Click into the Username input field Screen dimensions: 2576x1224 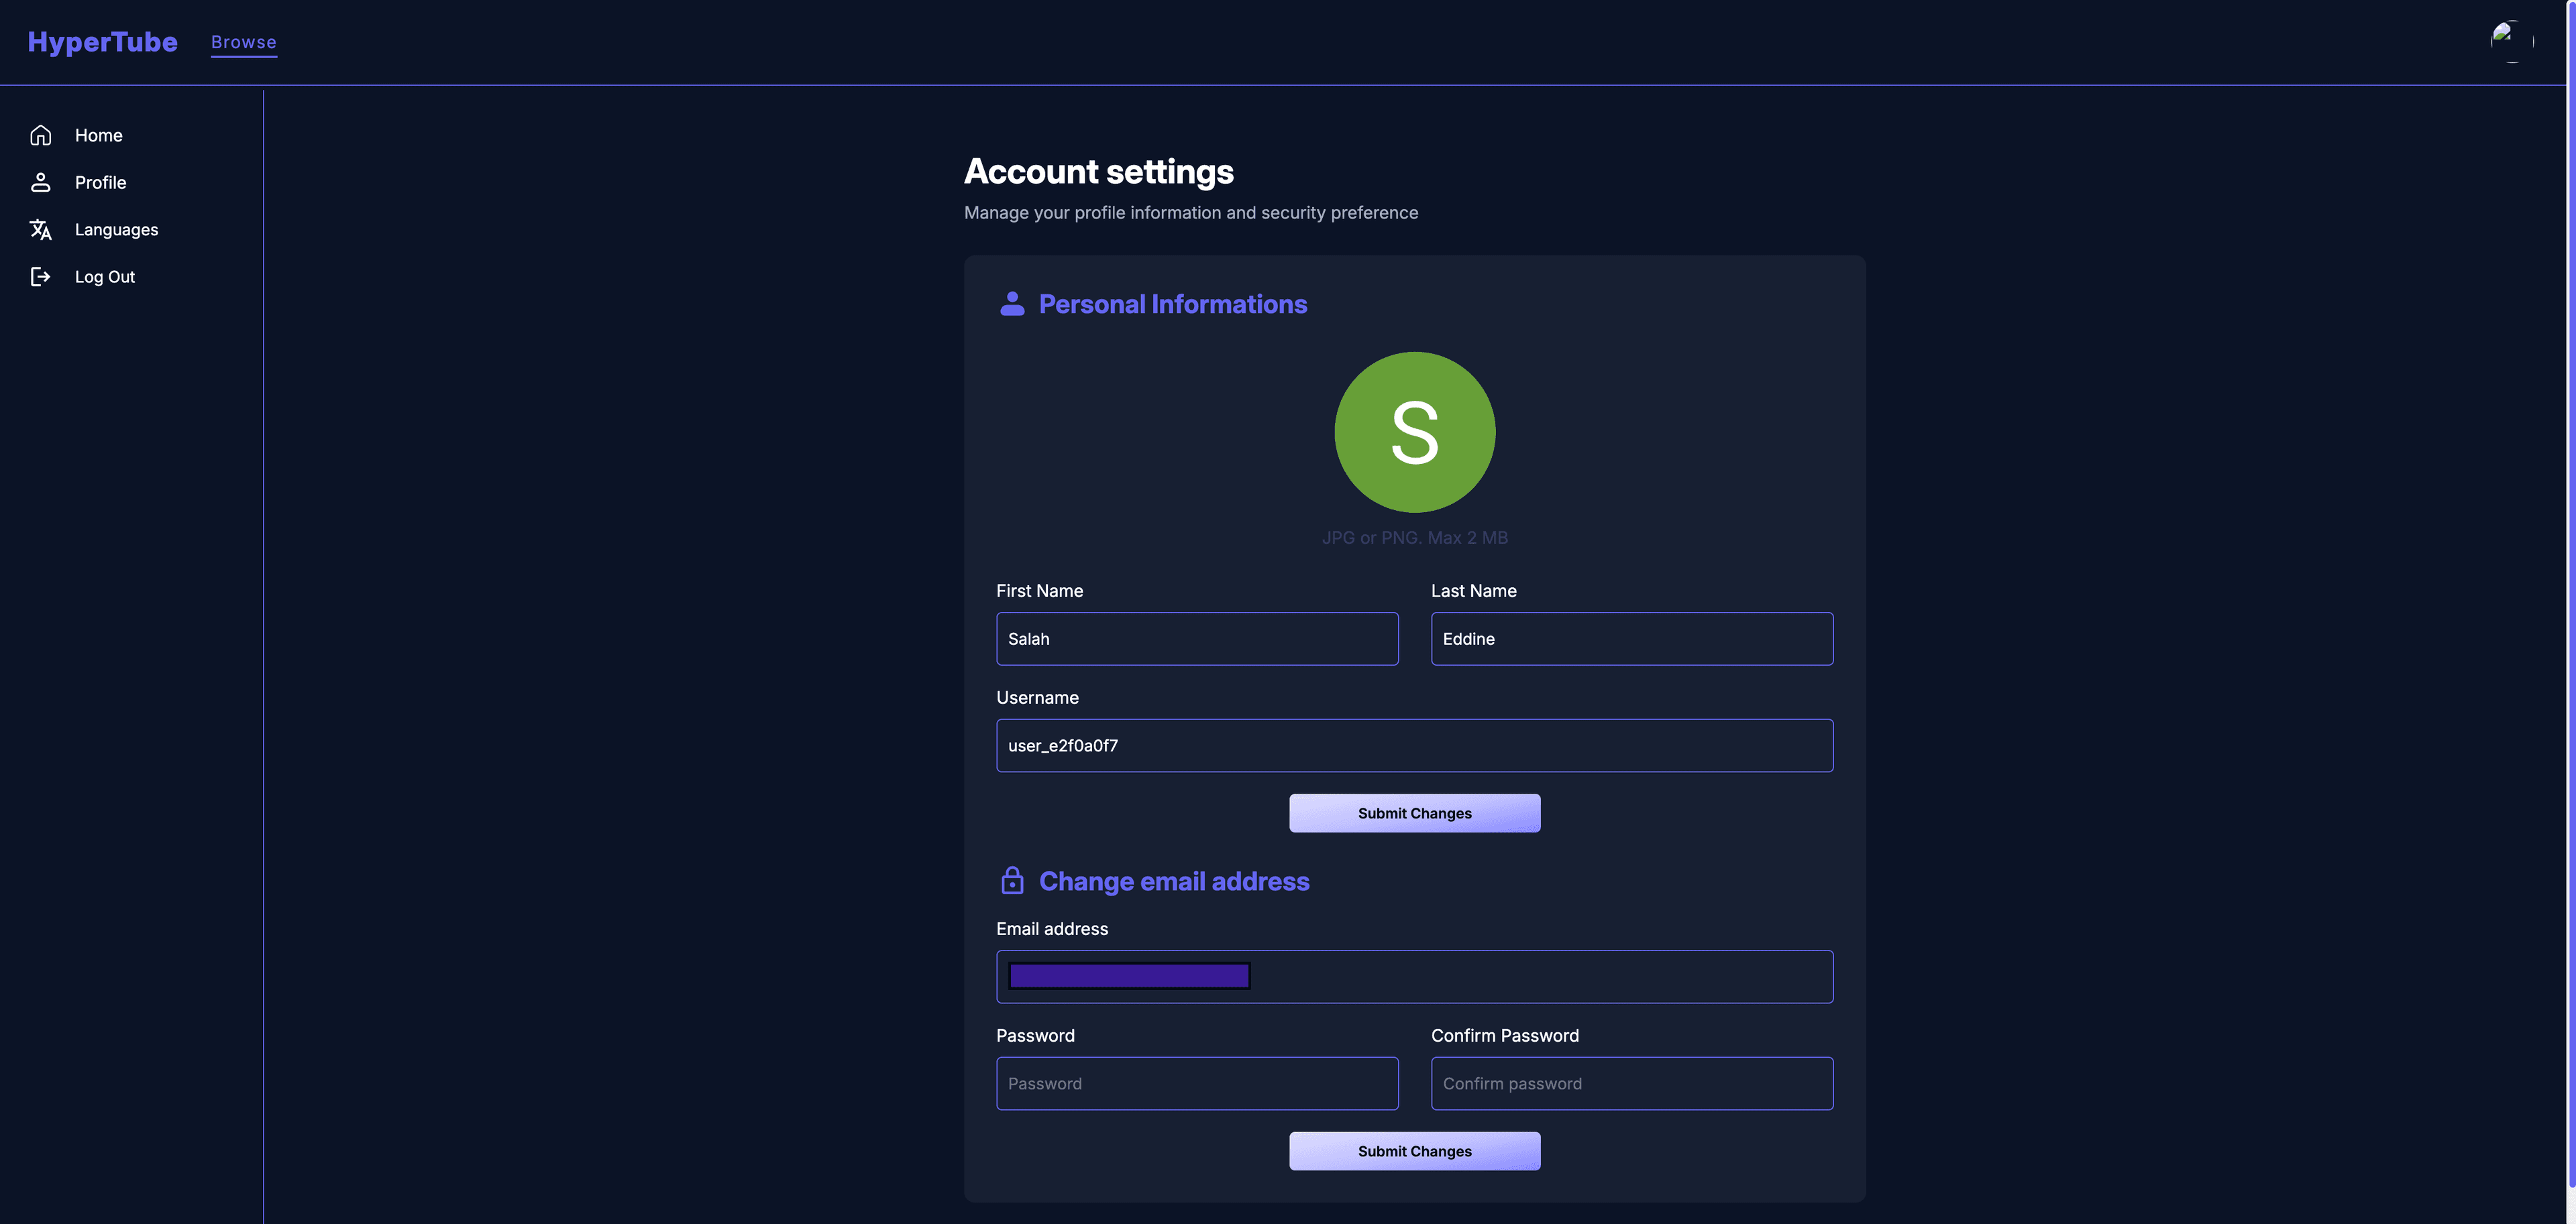click(x=1415, y=745)
